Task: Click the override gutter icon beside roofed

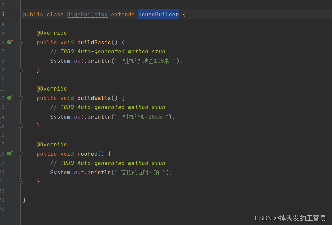Action: pos(10,154)
